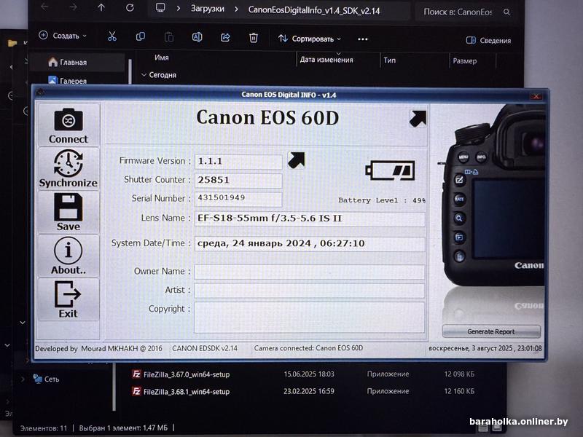Viewport: 583px width, 437px height.
Task: Click the Synchronize clock button
Action: coord(69,169)
